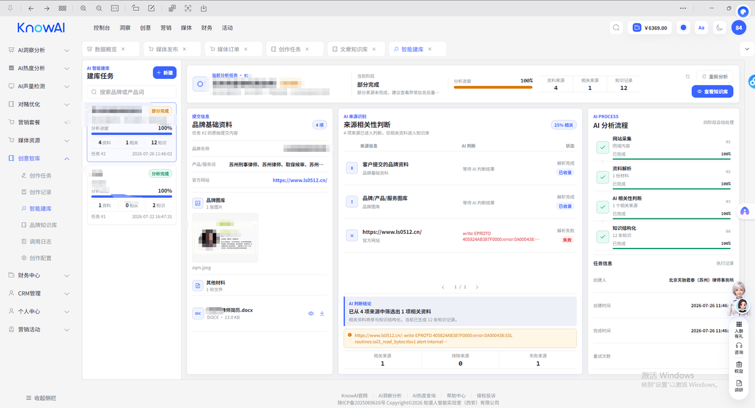Screen dimensions: 755x408
Task: Click the wallet balance ¥6369.00 button
Action: (x=650, y=28)
